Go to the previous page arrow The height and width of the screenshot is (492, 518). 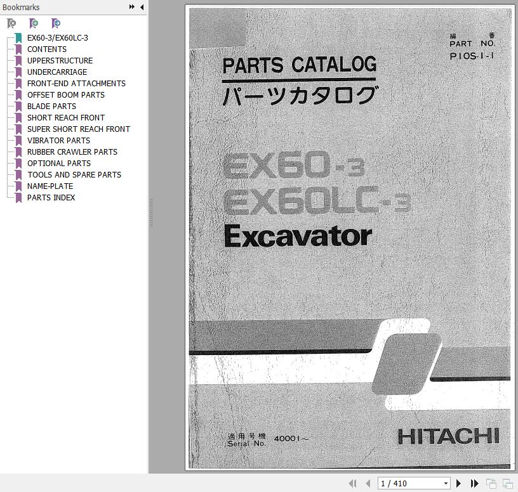click(368, 484)
